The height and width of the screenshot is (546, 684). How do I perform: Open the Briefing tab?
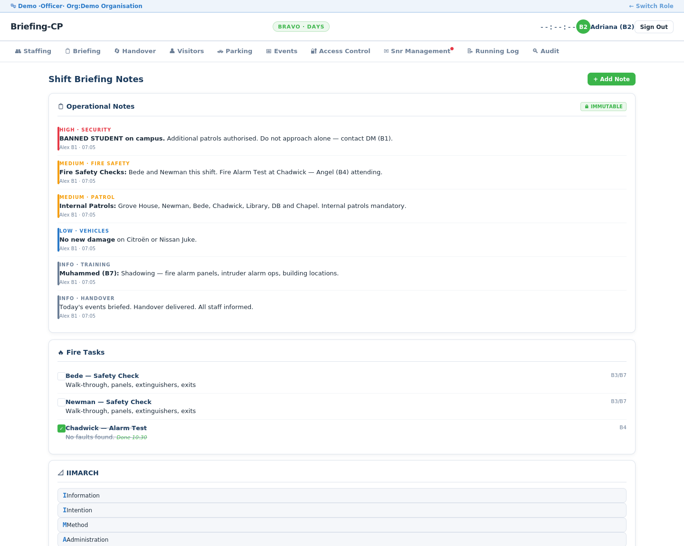[83, 51]
